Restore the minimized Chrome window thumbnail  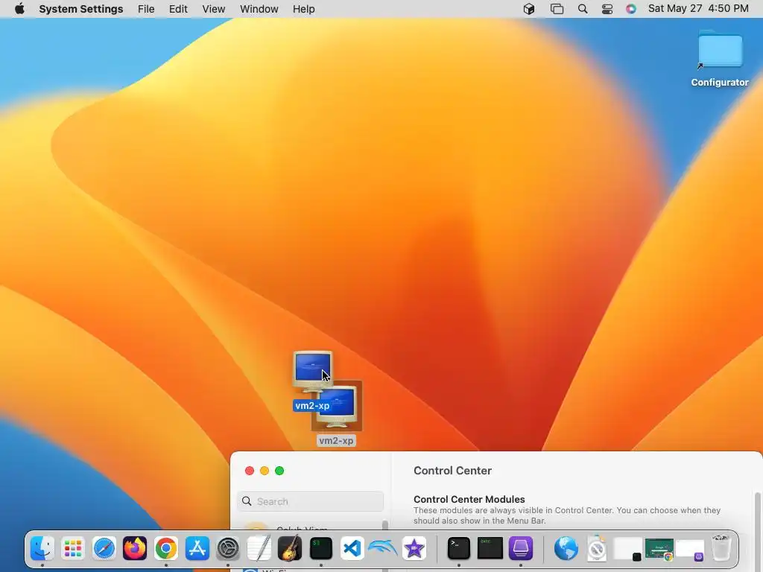point(659,549)
